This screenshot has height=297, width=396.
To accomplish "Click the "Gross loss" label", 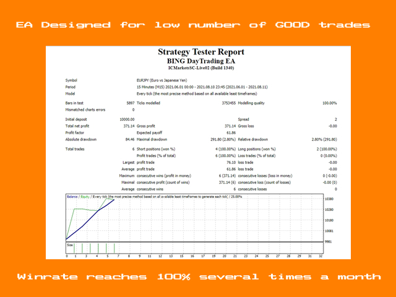I will [x=246, y=126].
